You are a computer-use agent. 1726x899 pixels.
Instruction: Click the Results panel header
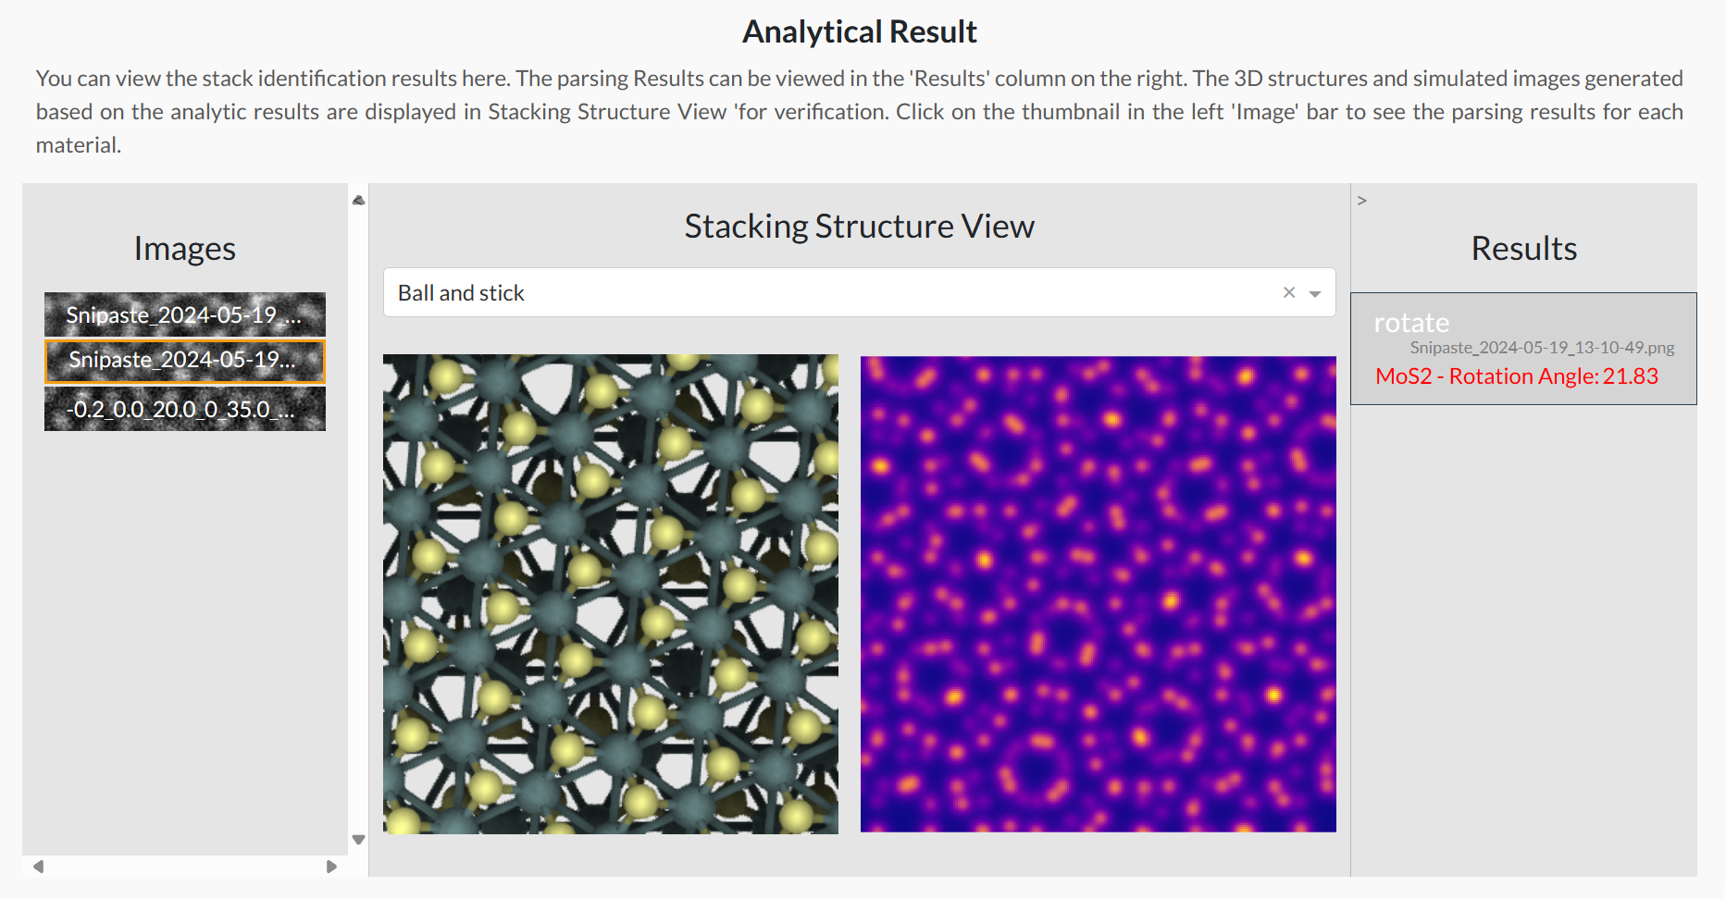(x=1523, y=248)
